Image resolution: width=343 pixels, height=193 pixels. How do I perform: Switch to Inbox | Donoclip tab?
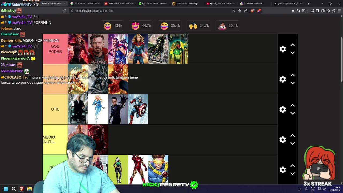[187, 3]
